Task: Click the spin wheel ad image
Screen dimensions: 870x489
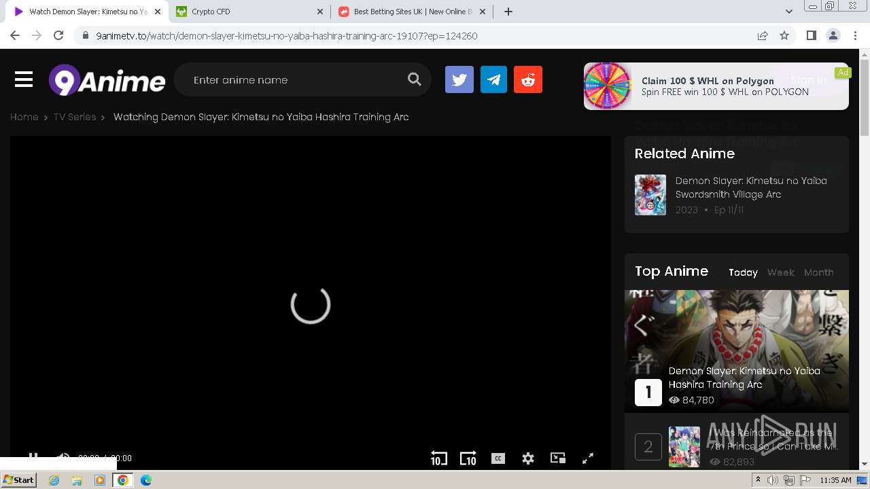Action: (x=608, y=86)
